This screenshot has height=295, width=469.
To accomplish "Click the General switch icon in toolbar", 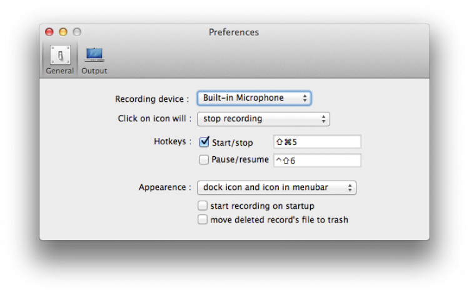I will 59,56.
